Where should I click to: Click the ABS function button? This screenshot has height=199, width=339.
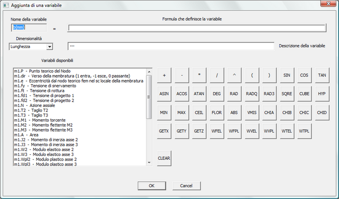point(234,113)
